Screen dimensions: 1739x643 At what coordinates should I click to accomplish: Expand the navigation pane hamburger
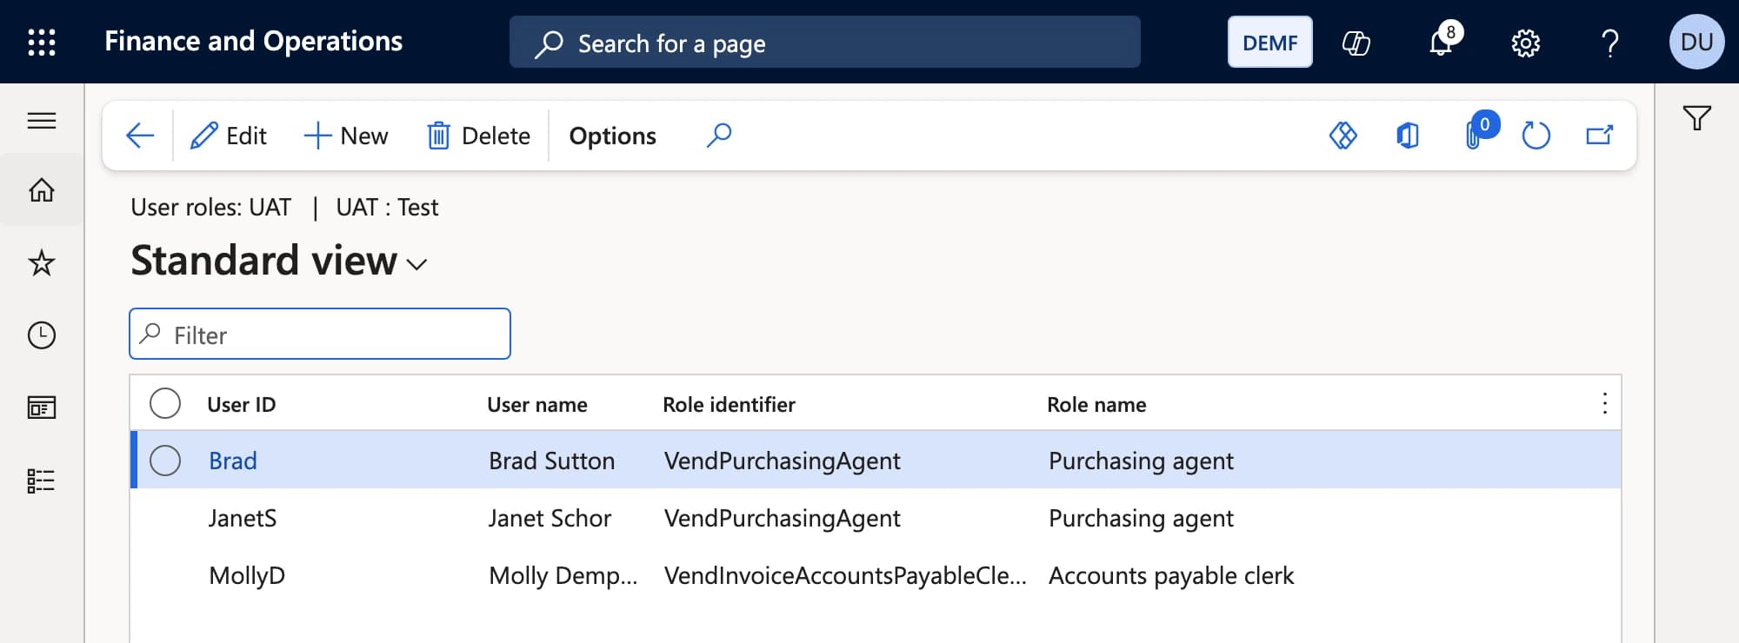(42, 120)
